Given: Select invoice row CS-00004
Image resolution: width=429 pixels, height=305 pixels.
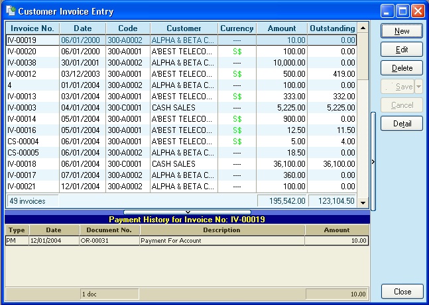Looking at the screenshot, I should point(182,141).
